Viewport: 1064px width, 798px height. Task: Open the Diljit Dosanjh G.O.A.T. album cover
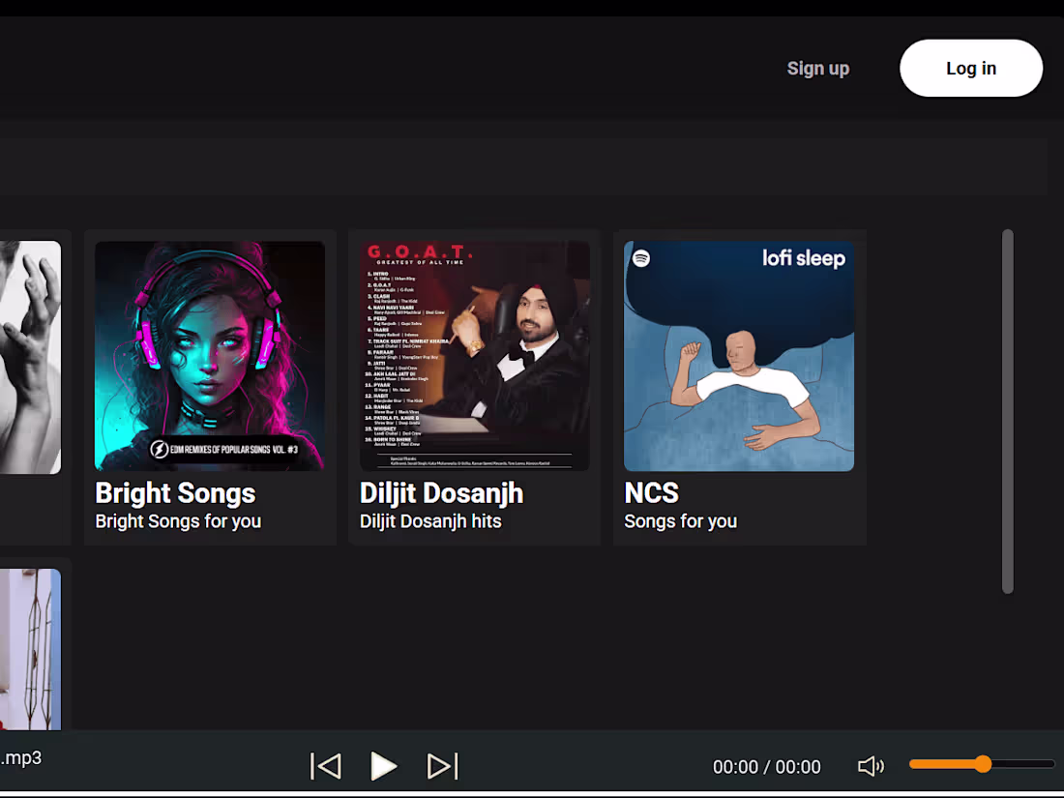point(473,355)
